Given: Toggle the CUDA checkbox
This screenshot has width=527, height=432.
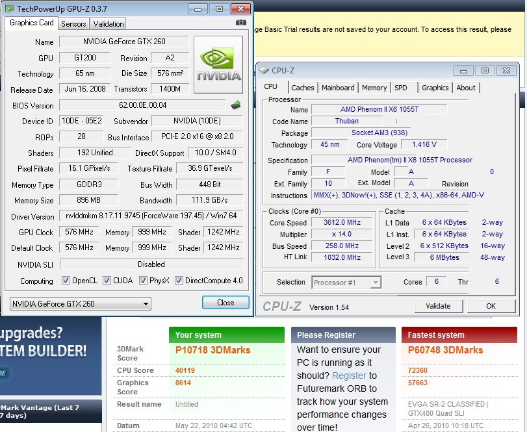Looking at the screenshot, I should pos(107,281).
